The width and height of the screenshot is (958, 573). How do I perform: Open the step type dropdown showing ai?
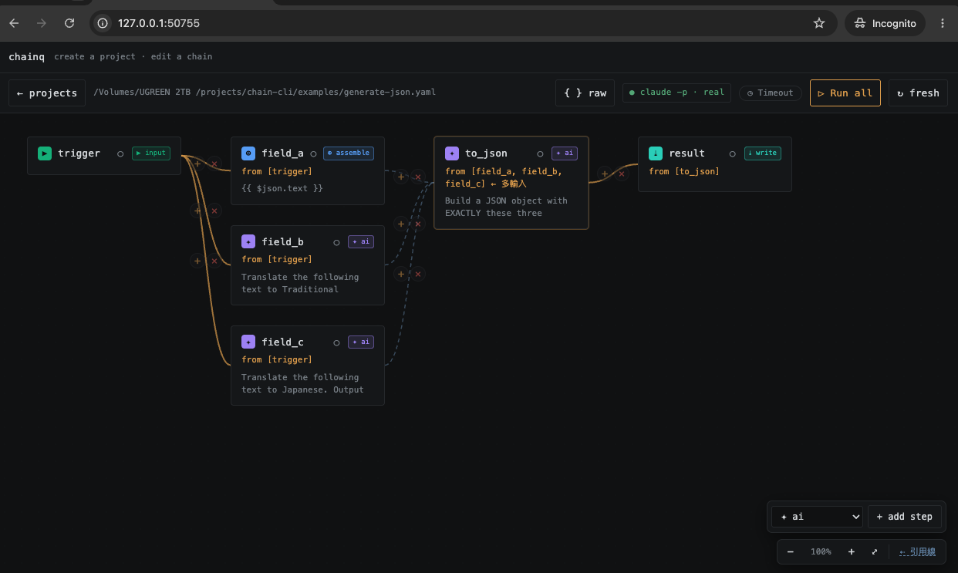817,517
